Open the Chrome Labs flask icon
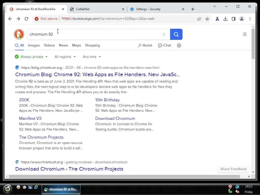Screen dimensions: 260x195 pyautogui.click(x=217, y=19)
